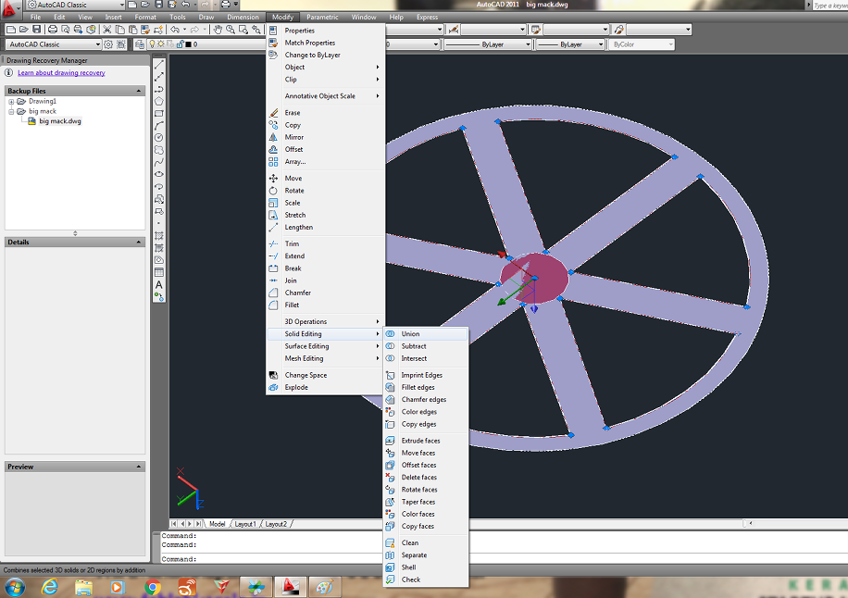Click the Zoom Realtime magnifier icon
The height and width of the screenshot is (598, 848).
tap(231, 30)
